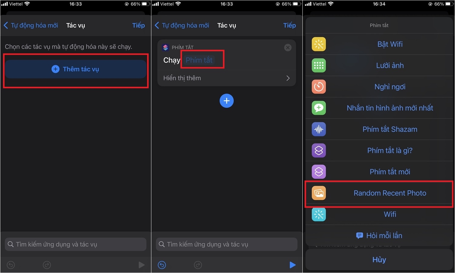455x273 pixels.
Task: Tap the Phím tắt placeholder after Chạy
Action: tap(199, 60)
